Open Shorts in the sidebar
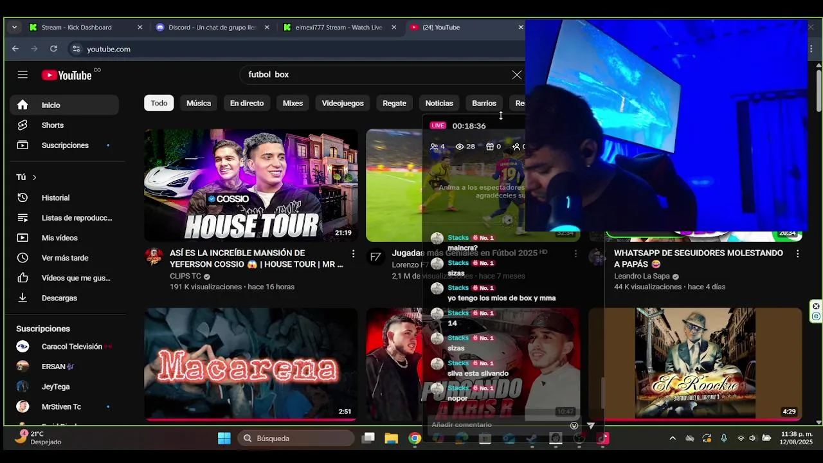Image resolution: width=823 pixels, height=463 pixels. tap(64, 125)
